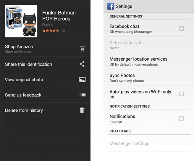194x161 pixels.
Task: Tap the trash can icon
Action: (82, 110)
